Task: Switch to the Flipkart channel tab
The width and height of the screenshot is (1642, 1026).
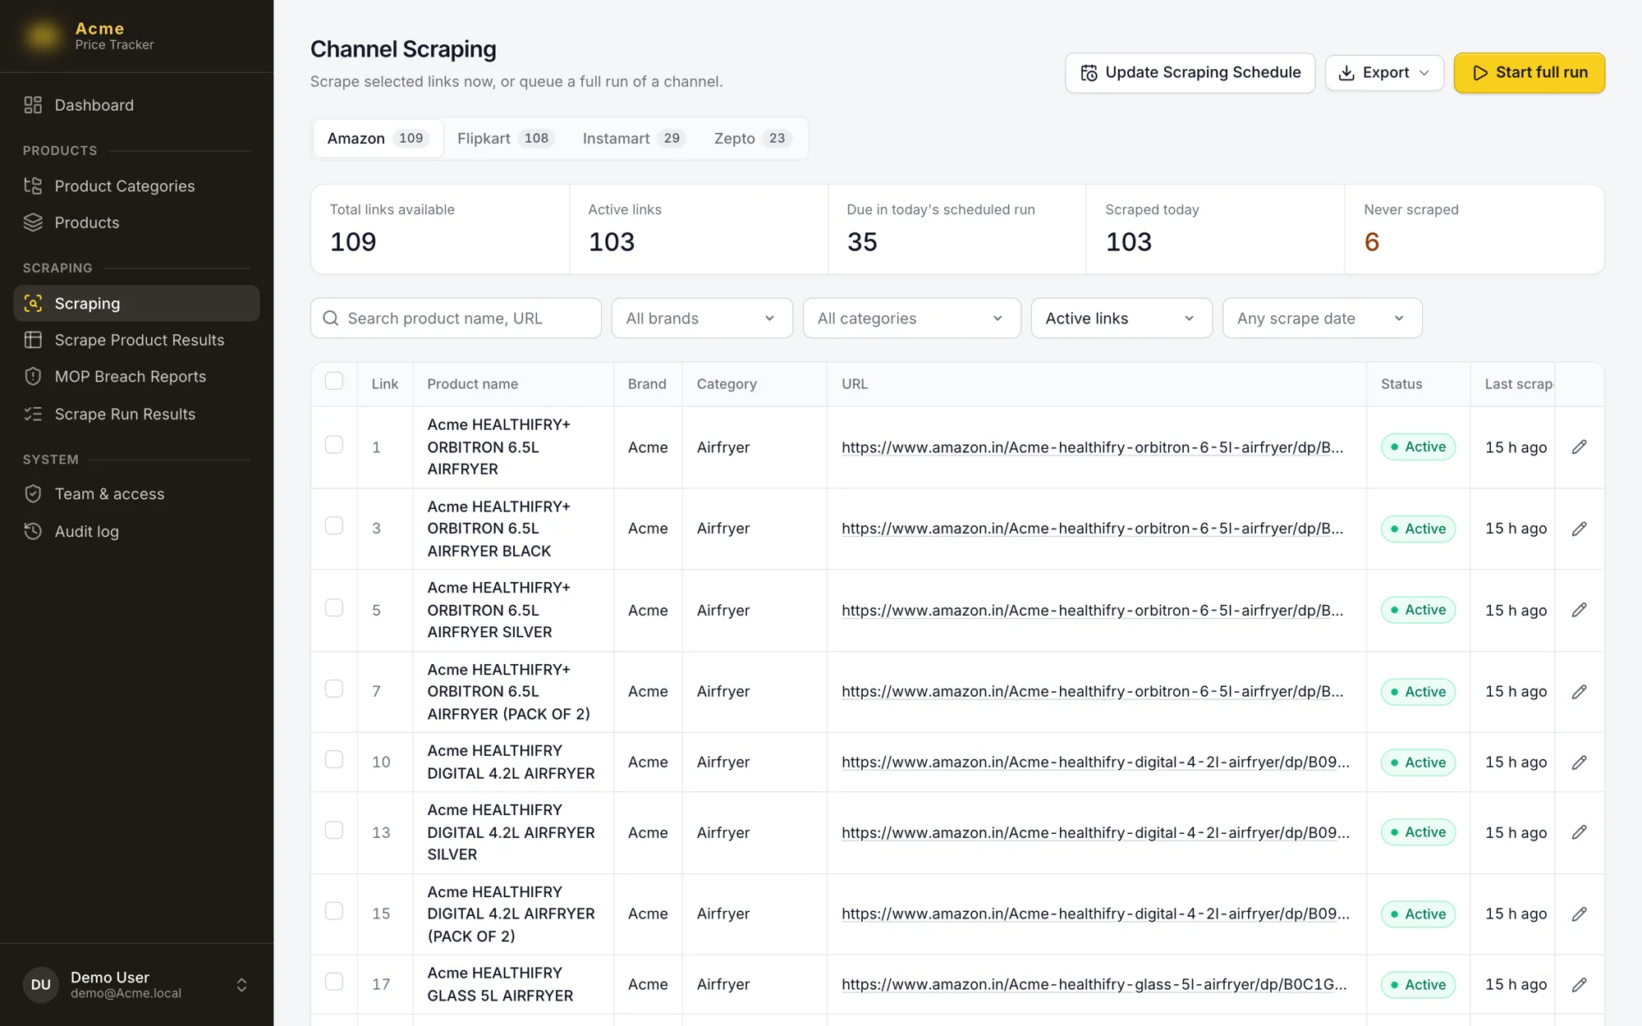Action: click(505, 138)
